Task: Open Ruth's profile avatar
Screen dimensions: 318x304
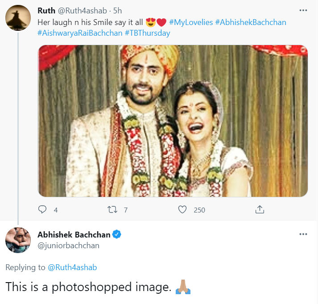Action: click(x=18, y=18)
